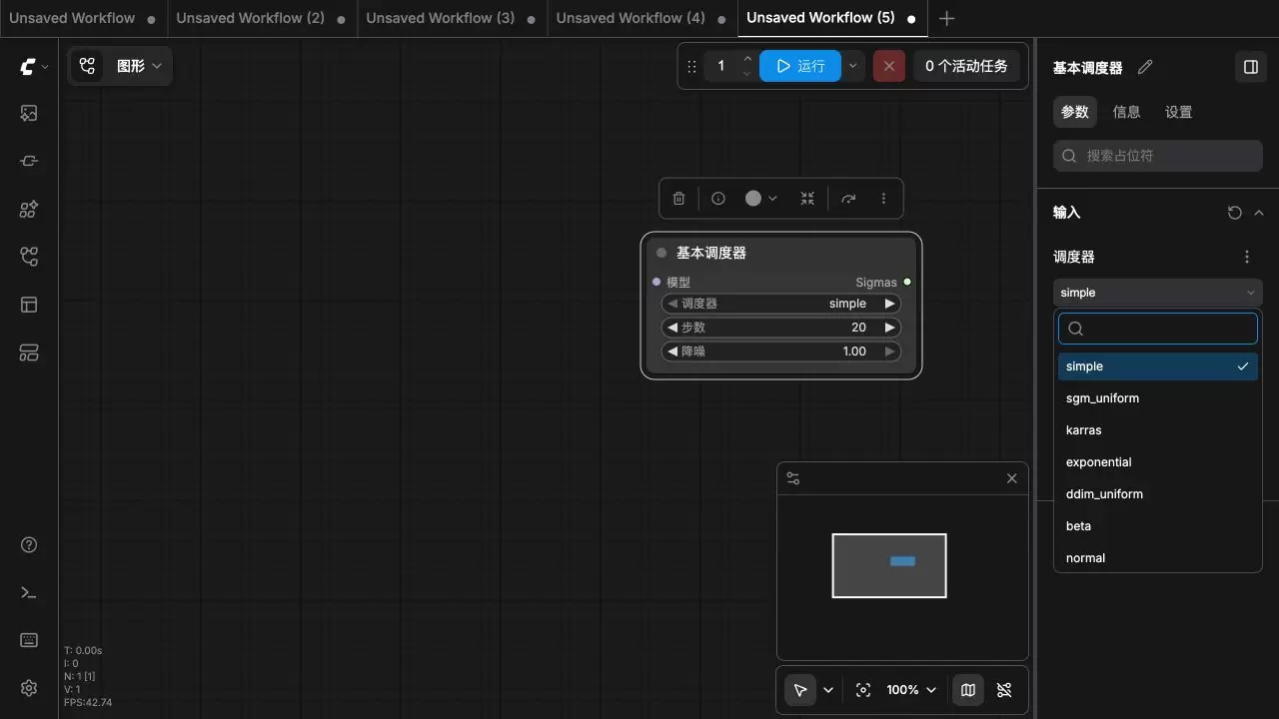Image resolution: width=1279 pixels, height=719 pixels.
Task: Choose beta from scheduler list
Action: point(1158,526)
